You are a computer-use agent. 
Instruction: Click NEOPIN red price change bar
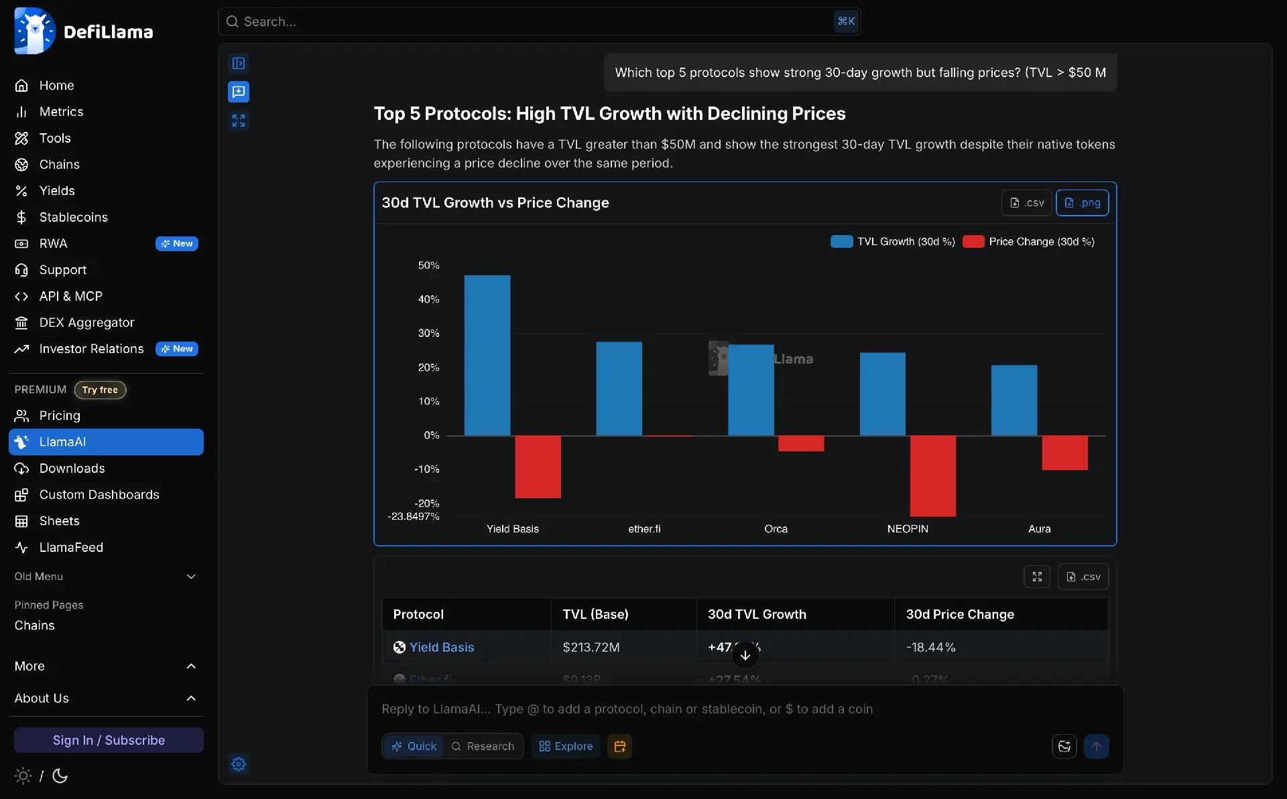pyautogui.click(x=933, y=476)
